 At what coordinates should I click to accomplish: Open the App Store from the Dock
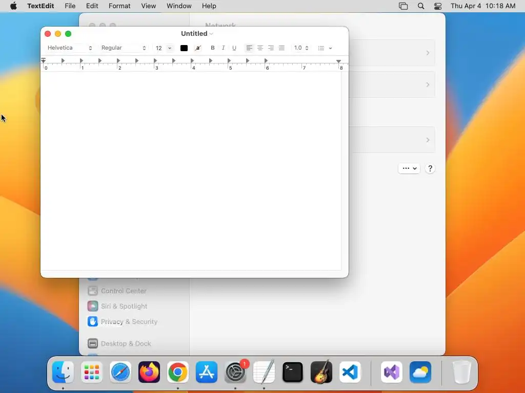(x=207, y=372)
